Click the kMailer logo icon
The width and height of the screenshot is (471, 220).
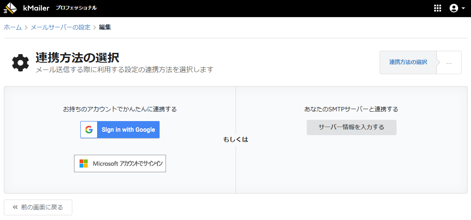tap(10, 8)
